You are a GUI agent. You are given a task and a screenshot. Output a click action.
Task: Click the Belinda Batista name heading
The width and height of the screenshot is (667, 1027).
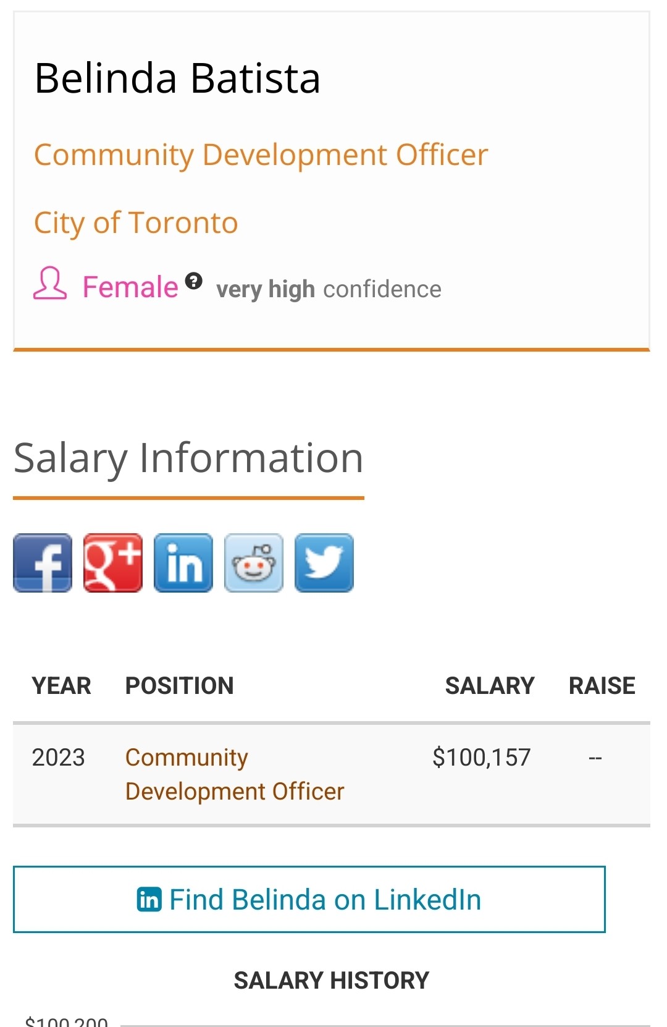tap(177, 78)
